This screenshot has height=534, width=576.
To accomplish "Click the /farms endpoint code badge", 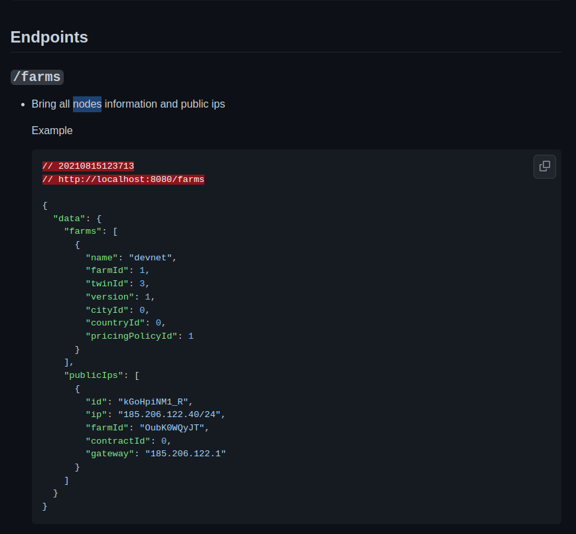I will (x=36, y=77).
